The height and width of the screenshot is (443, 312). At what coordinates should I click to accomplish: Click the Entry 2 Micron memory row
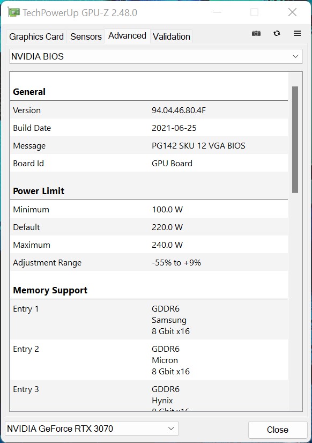coord(149,360)
